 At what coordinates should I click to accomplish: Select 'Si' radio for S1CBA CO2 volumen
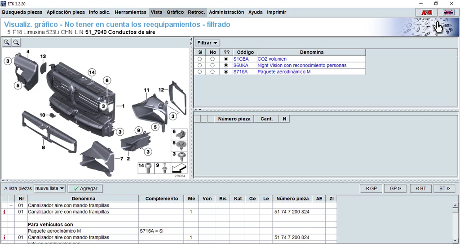(199, 59)
